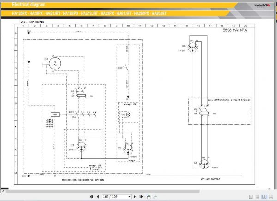Click the HA3 lamp symbol

point(128,115)
